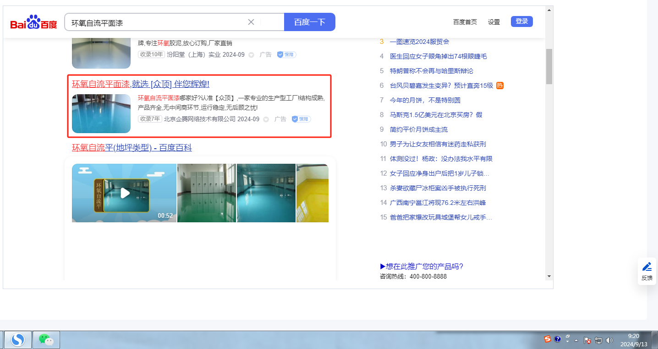Open the Sogou browser taskbar icon
Viewport: 658px width, 349px height.
(x=18, y=339)
